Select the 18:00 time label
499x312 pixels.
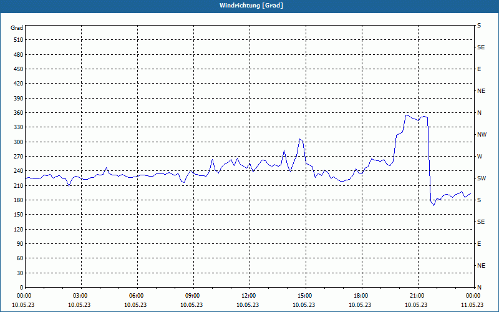[x=361, y=296]
